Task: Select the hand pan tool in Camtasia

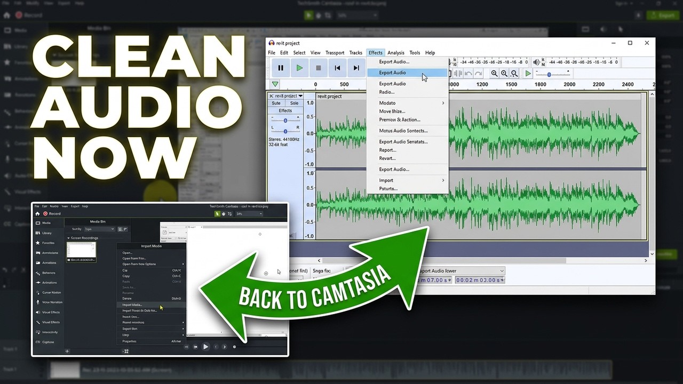Action: 224,214
